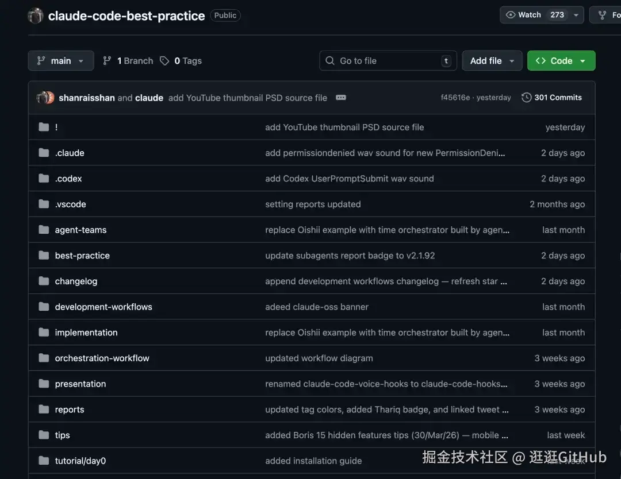This screenshot has width=621, height=479.
Task: Open the best-practice folder
Action: [x=82, y=256]
